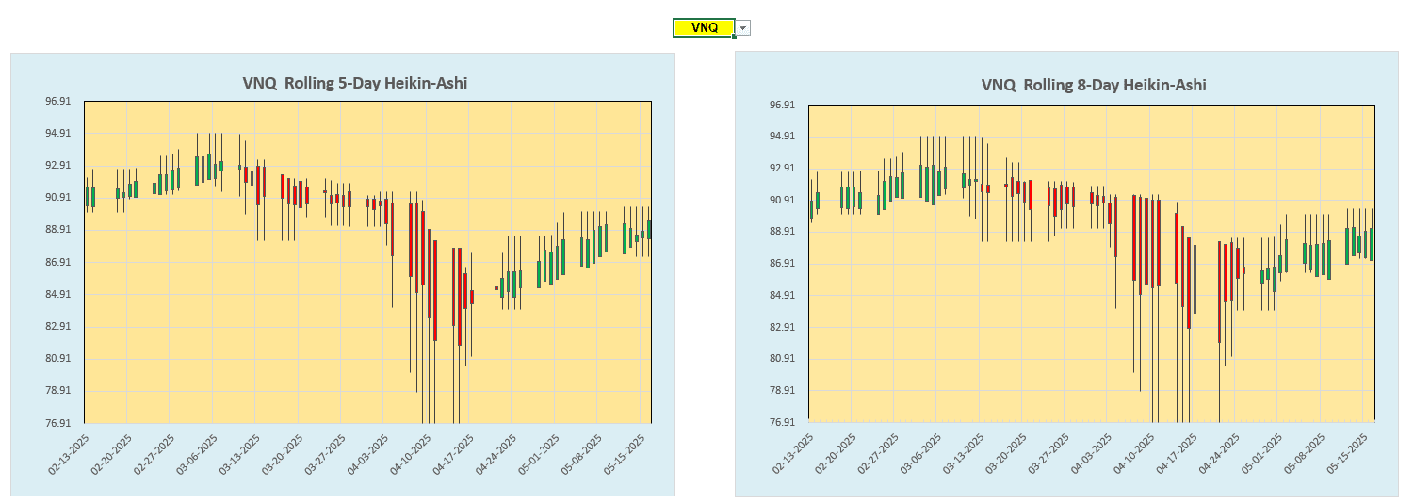Click 96.91 axis label on the 5-Day chart

coord(58,101)
